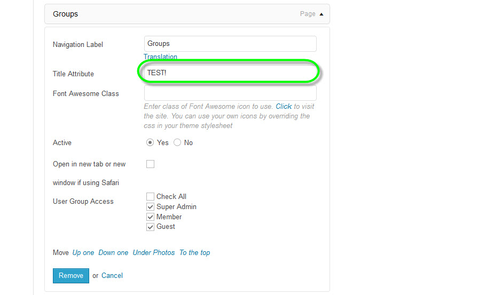Screen dimensions: 494x295
Task: Click To the top move link
Action: pos(194,252)
